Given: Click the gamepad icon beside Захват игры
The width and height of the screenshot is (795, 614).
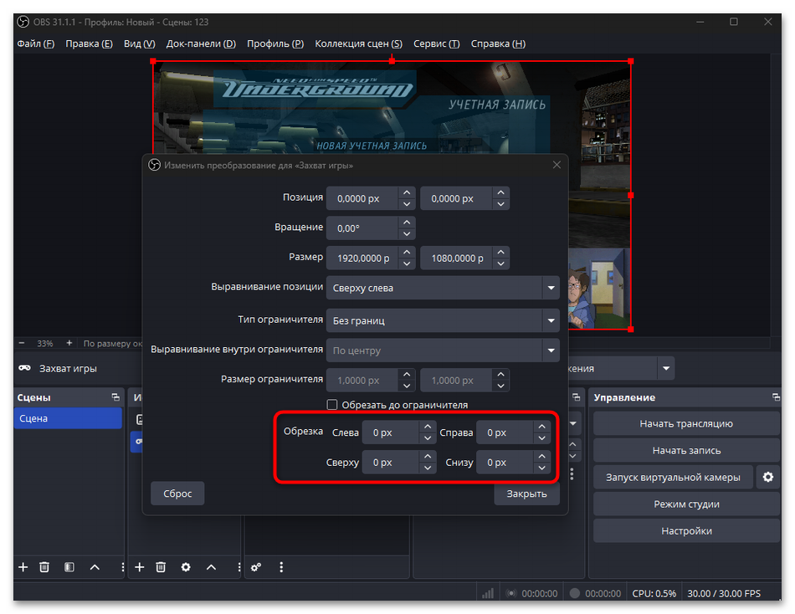Looking at the screenshot, I should (x=24, y=368).
